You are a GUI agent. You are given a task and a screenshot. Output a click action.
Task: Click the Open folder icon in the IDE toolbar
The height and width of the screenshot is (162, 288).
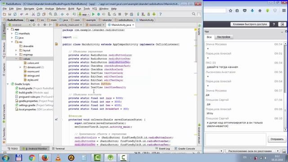(x=4, y=14)
